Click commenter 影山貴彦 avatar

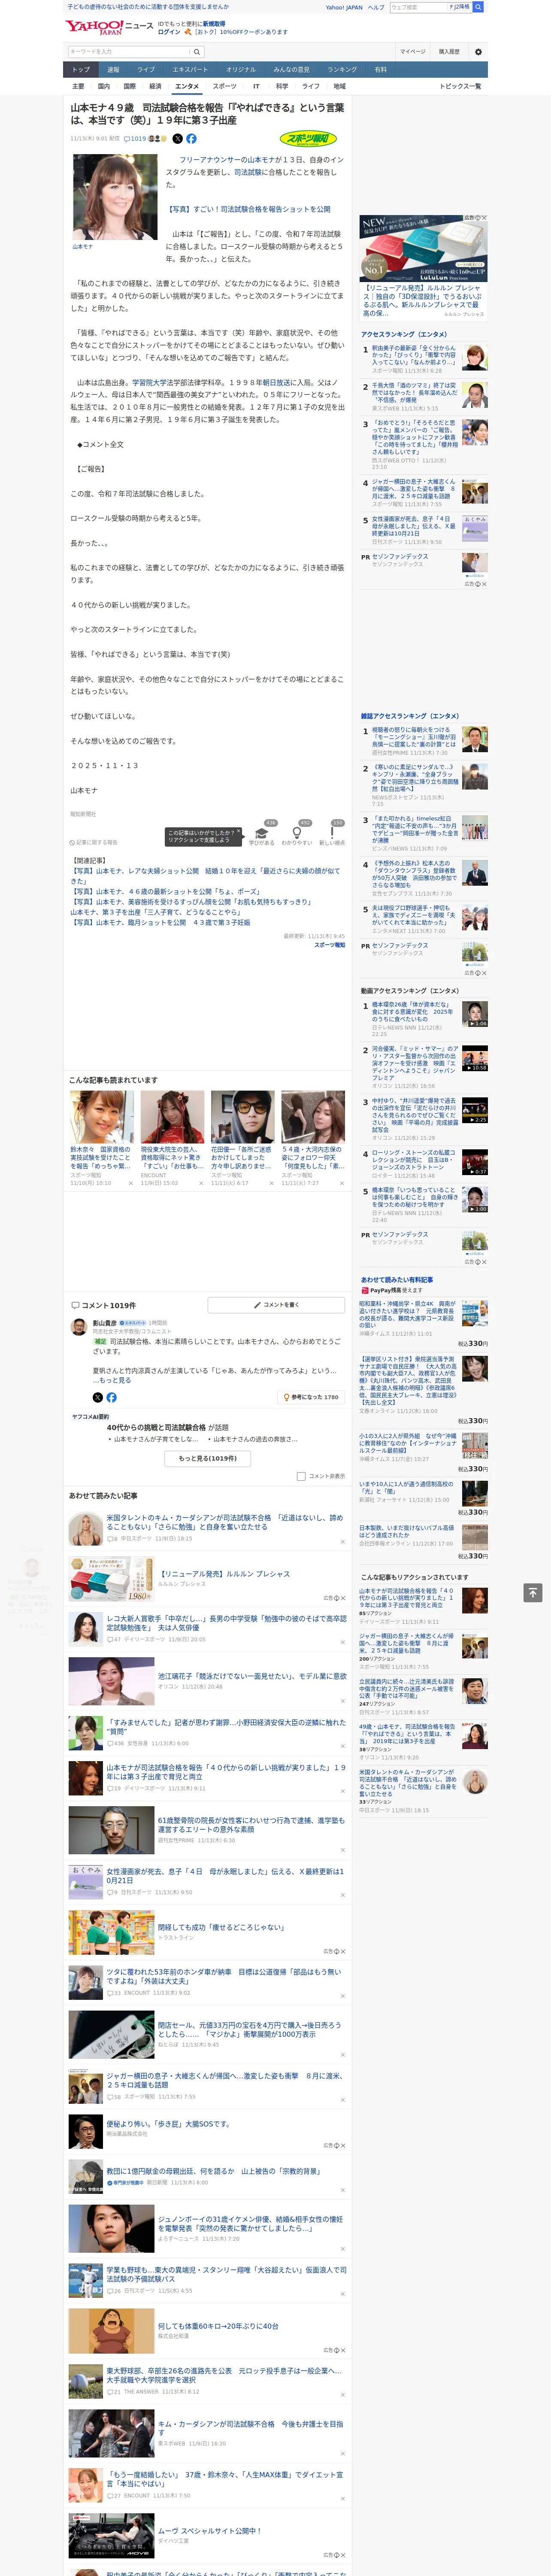(78, 1327)
